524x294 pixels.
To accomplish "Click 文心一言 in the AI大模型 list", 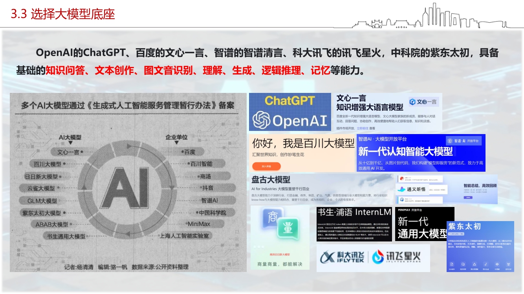I will [68, 152].
